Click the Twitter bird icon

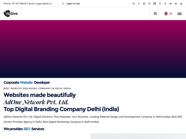171,4
